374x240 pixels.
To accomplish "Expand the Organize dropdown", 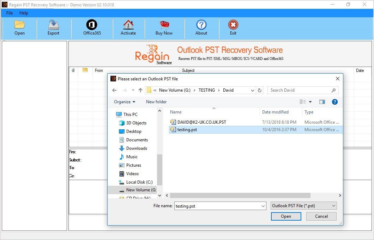I will (x=125, y=102).
